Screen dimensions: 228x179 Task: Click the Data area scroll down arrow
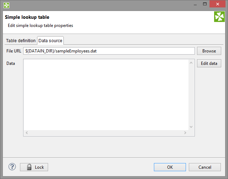pos(191,127)
